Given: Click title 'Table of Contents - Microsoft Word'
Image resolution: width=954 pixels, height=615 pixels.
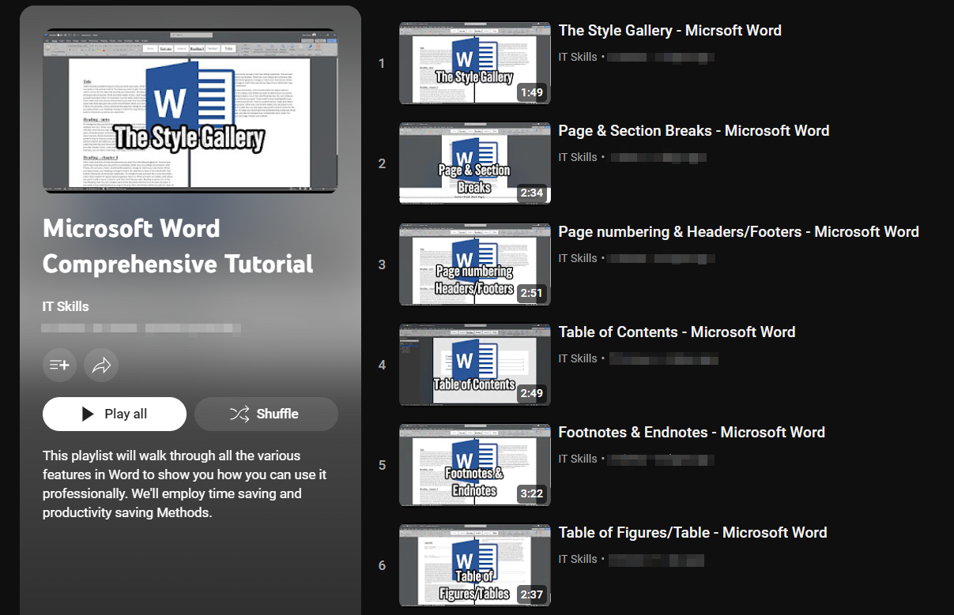Looking at the screenshot, I should 677,332.
